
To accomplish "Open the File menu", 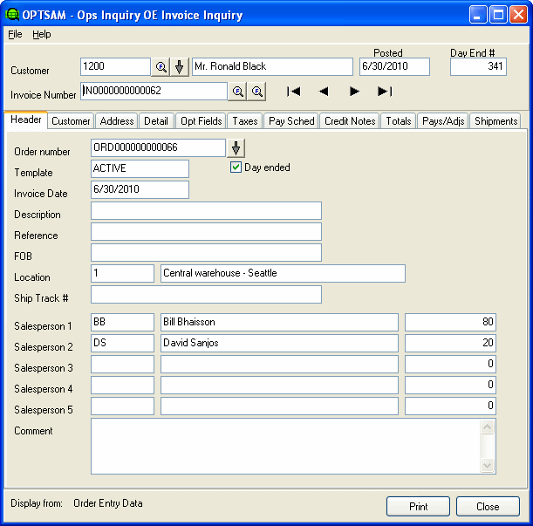I will (15, 34).
